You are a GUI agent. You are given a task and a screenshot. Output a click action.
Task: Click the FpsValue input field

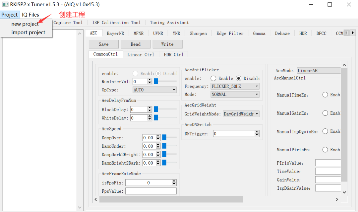point(151,191)
